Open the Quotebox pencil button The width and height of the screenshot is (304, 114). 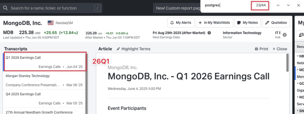point(276,23)
